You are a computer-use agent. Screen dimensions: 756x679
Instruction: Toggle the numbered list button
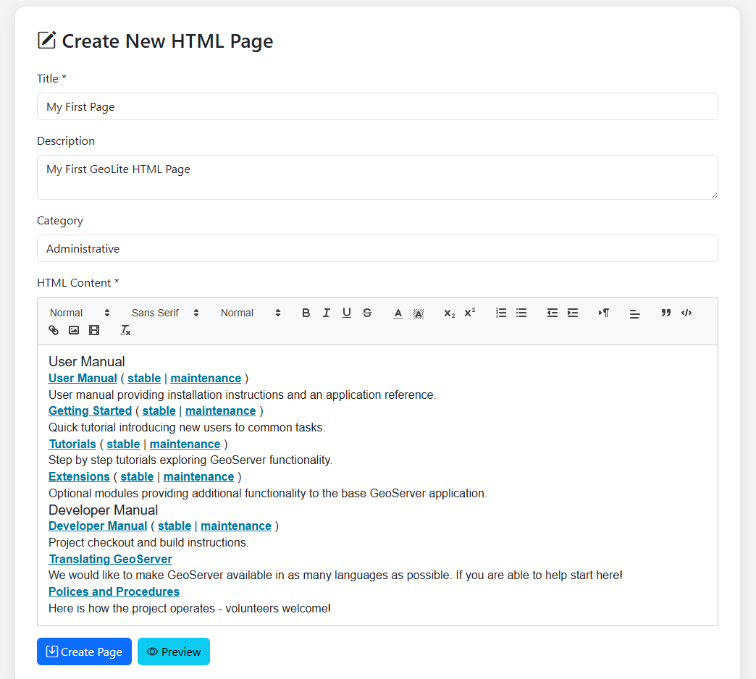point(501,313)
